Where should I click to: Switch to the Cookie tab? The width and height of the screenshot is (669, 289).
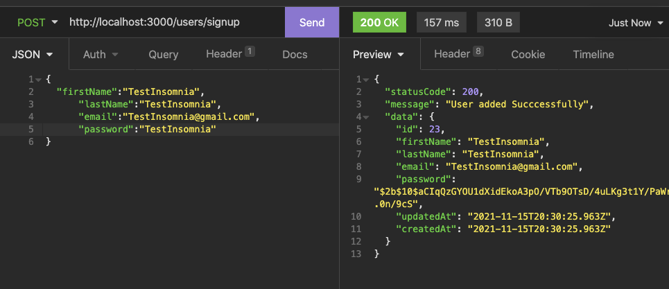click(528, 54)
